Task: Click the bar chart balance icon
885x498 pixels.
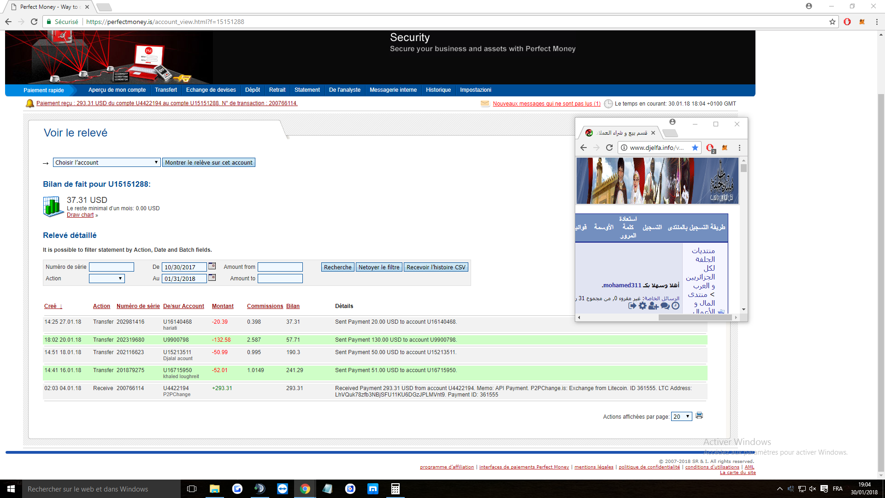Action: (x=53, y=206)
